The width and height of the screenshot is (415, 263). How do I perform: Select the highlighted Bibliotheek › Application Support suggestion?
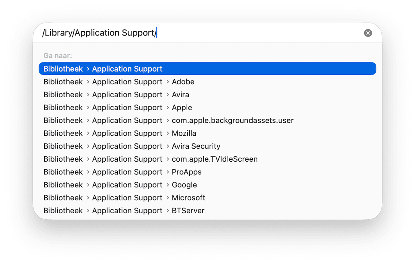(x=207, y=69)
